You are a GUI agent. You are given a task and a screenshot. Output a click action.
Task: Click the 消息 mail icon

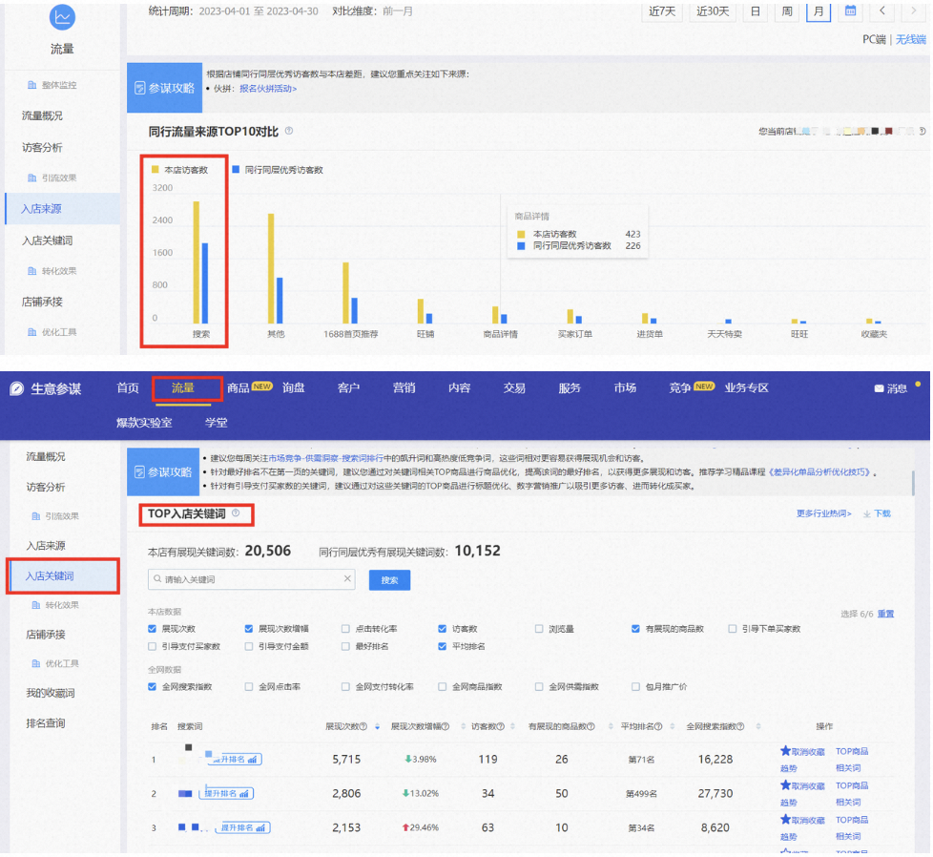click(x=879, y=388)
